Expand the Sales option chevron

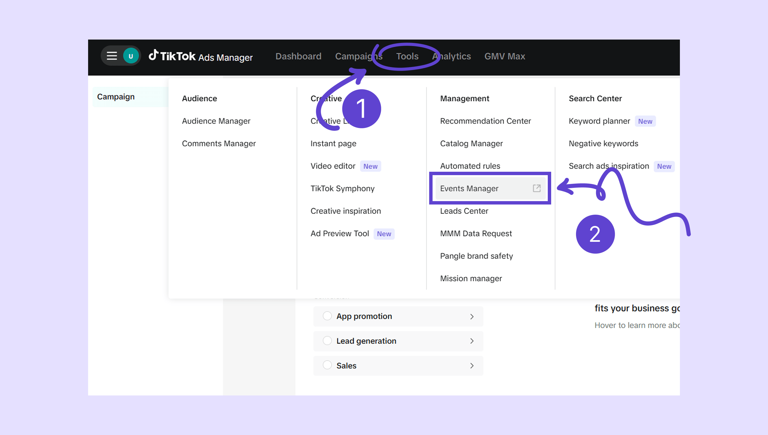[472, 366]
